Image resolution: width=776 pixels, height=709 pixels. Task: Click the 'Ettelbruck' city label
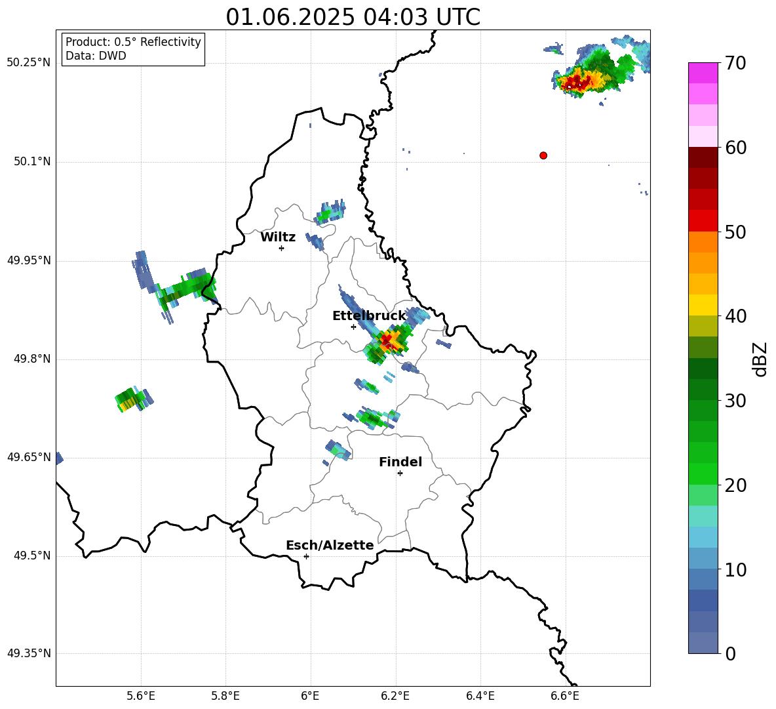coord(369,316)
